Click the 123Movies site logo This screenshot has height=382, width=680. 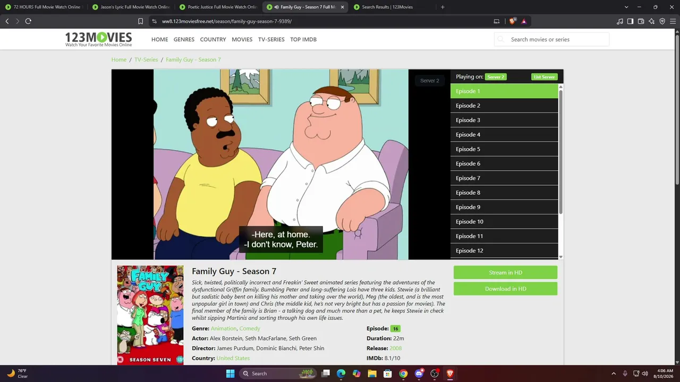98,39
